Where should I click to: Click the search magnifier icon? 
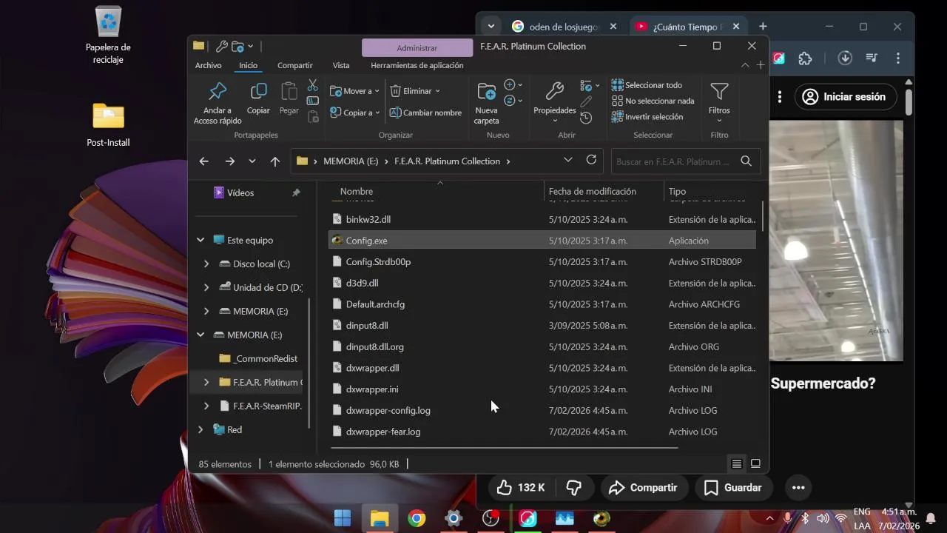pyautogui.click(x=746, y=161)
